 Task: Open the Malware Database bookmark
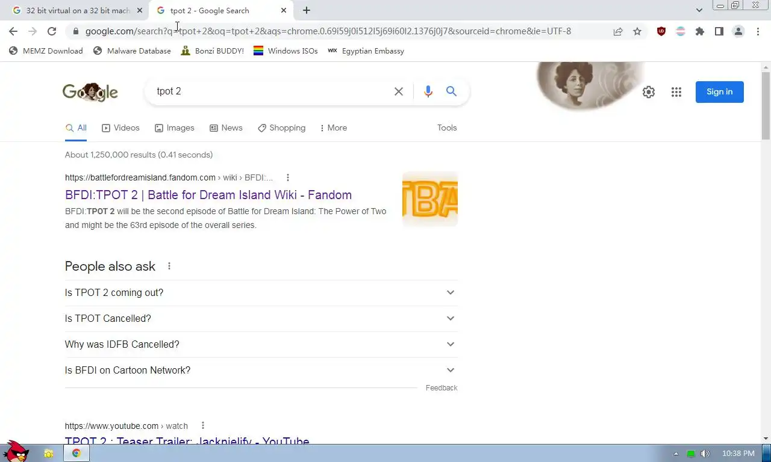[132, 51]
